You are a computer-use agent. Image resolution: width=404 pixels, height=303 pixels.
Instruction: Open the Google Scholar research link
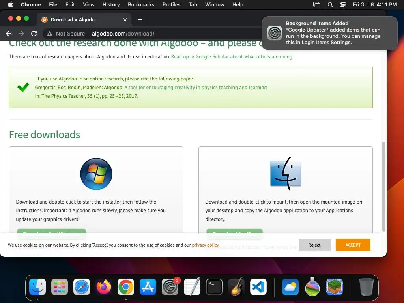click(x=232, y=57)
